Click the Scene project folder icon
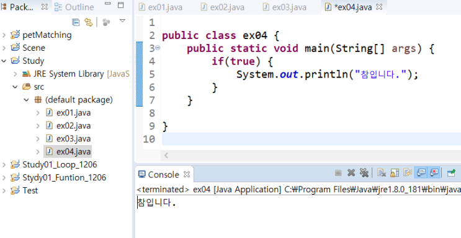Screen dimensions: 461x238 click(16, 48)
